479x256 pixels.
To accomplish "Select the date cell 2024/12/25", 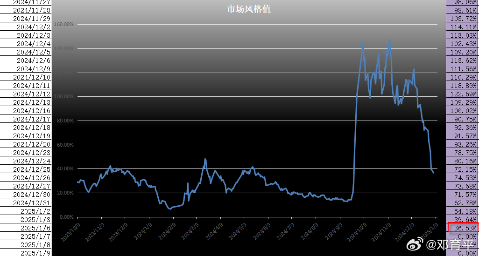I will (x=32, y=169).
